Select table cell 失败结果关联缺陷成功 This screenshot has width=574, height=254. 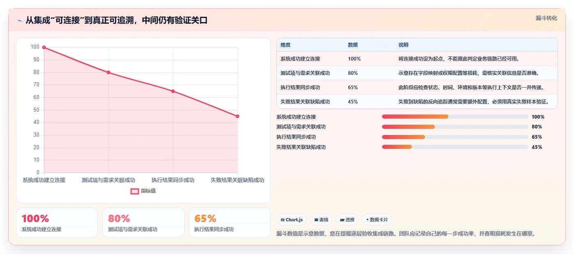point(305,102)
